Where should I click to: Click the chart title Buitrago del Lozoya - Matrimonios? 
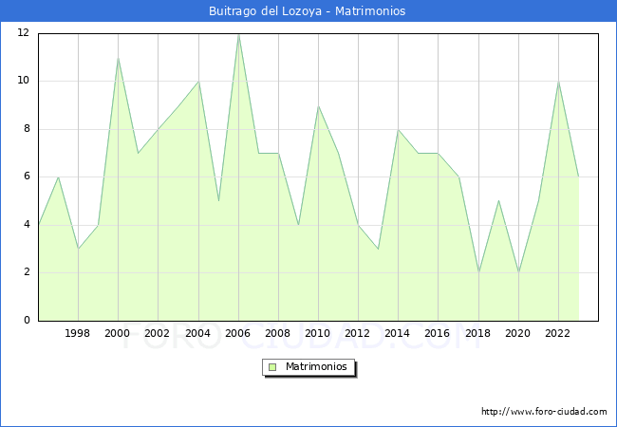click(x=308, y=11)
